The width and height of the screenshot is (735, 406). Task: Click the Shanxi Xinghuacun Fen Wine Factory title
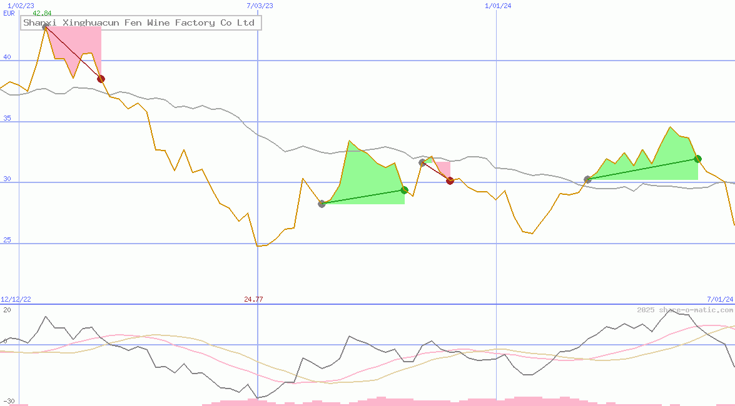click(139, 23)
